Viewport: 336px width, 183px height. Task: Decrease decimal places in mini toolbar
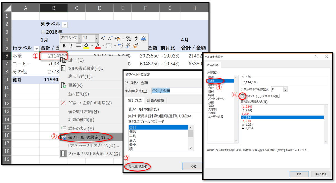[x=129, y=46]
